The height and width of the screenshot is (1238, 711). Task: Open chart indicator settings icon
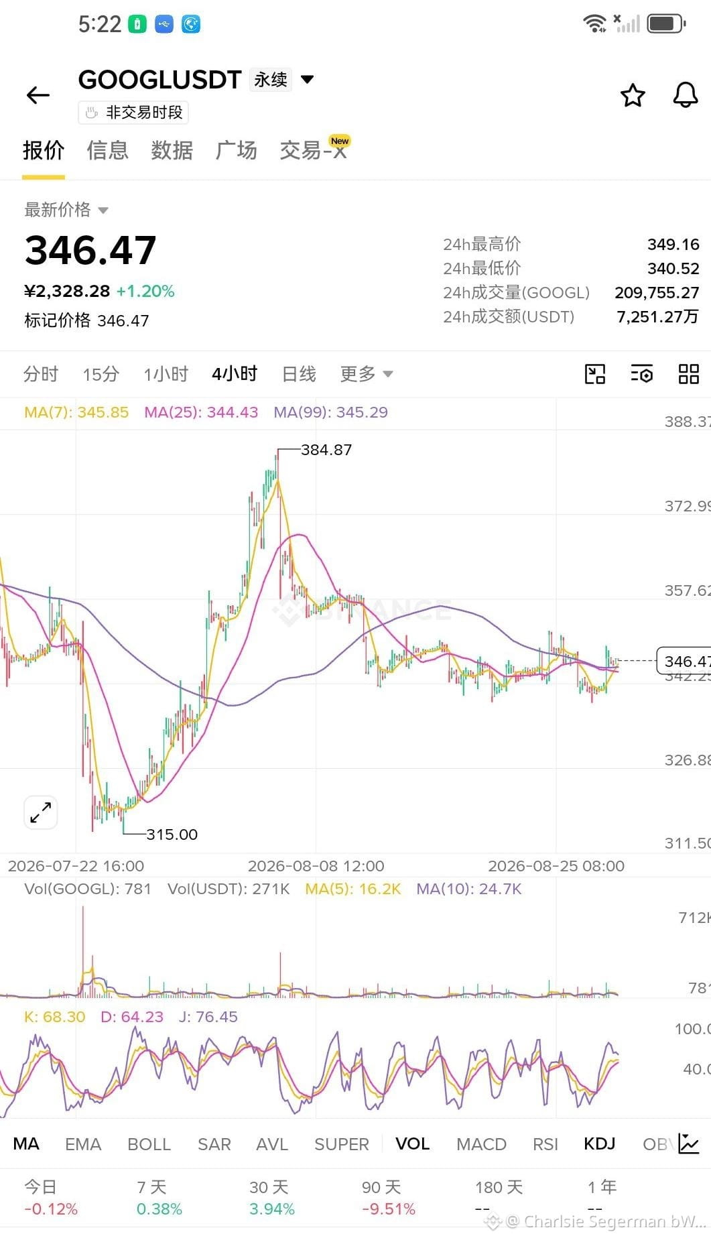(642, 374)
